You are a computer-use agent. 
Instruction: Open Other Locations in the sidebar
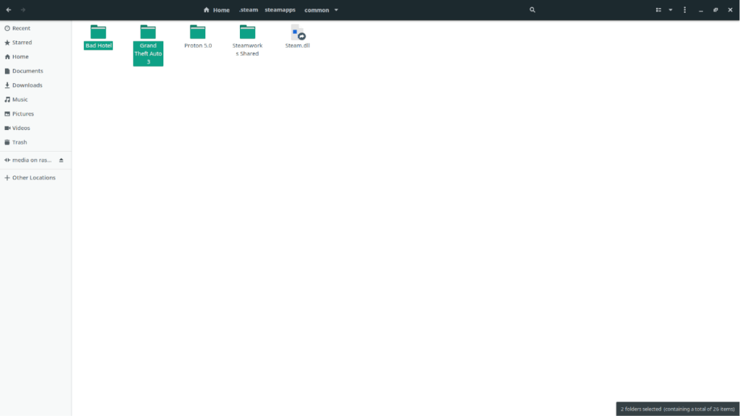click(x=33, y=178)
